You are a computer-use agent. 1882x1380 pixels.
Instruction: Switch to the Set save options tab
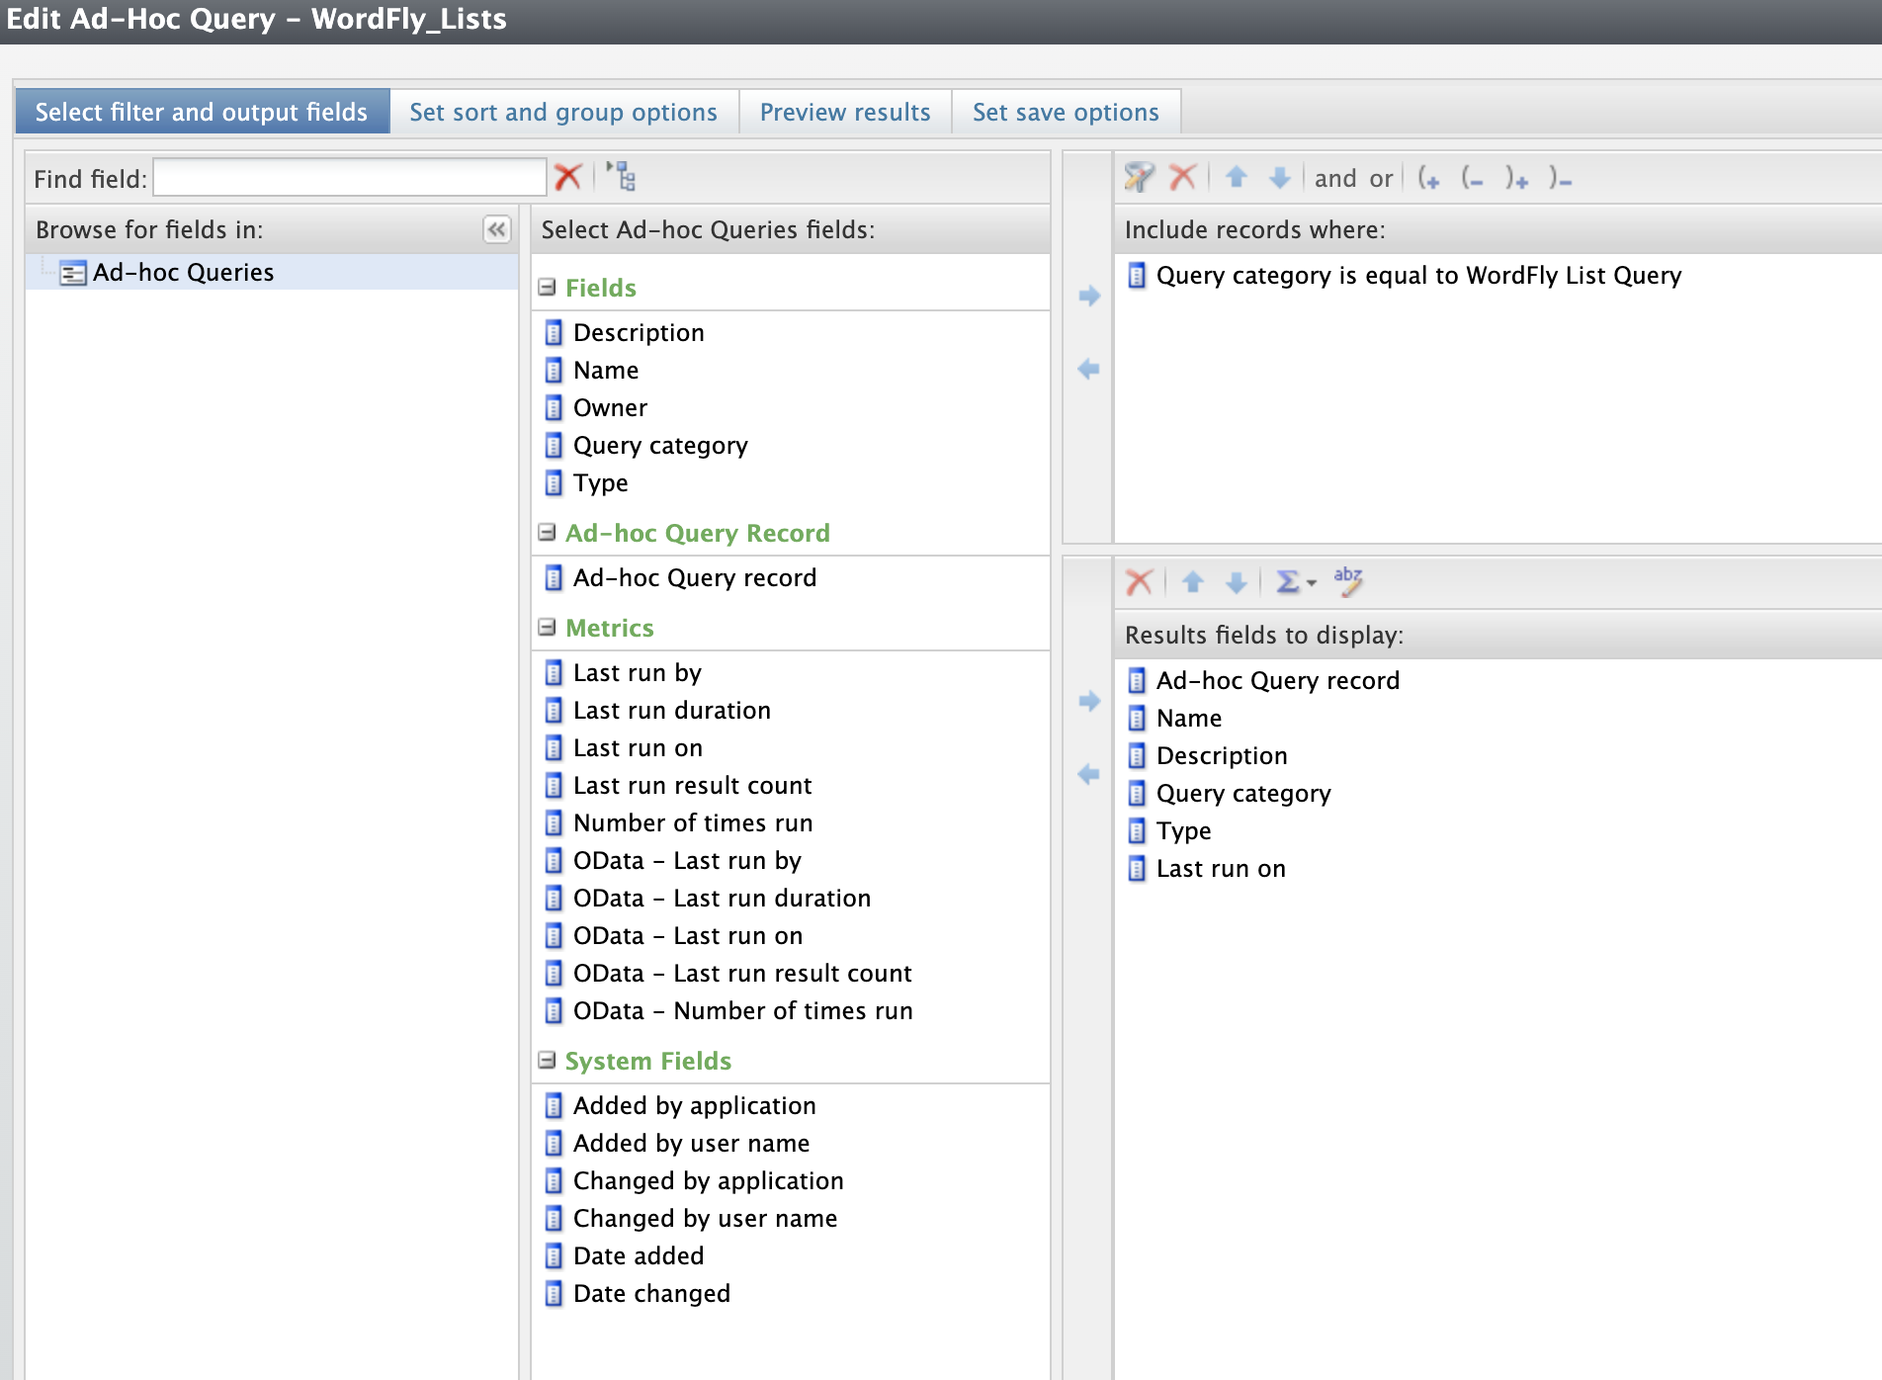click(x=1066, y=112)
